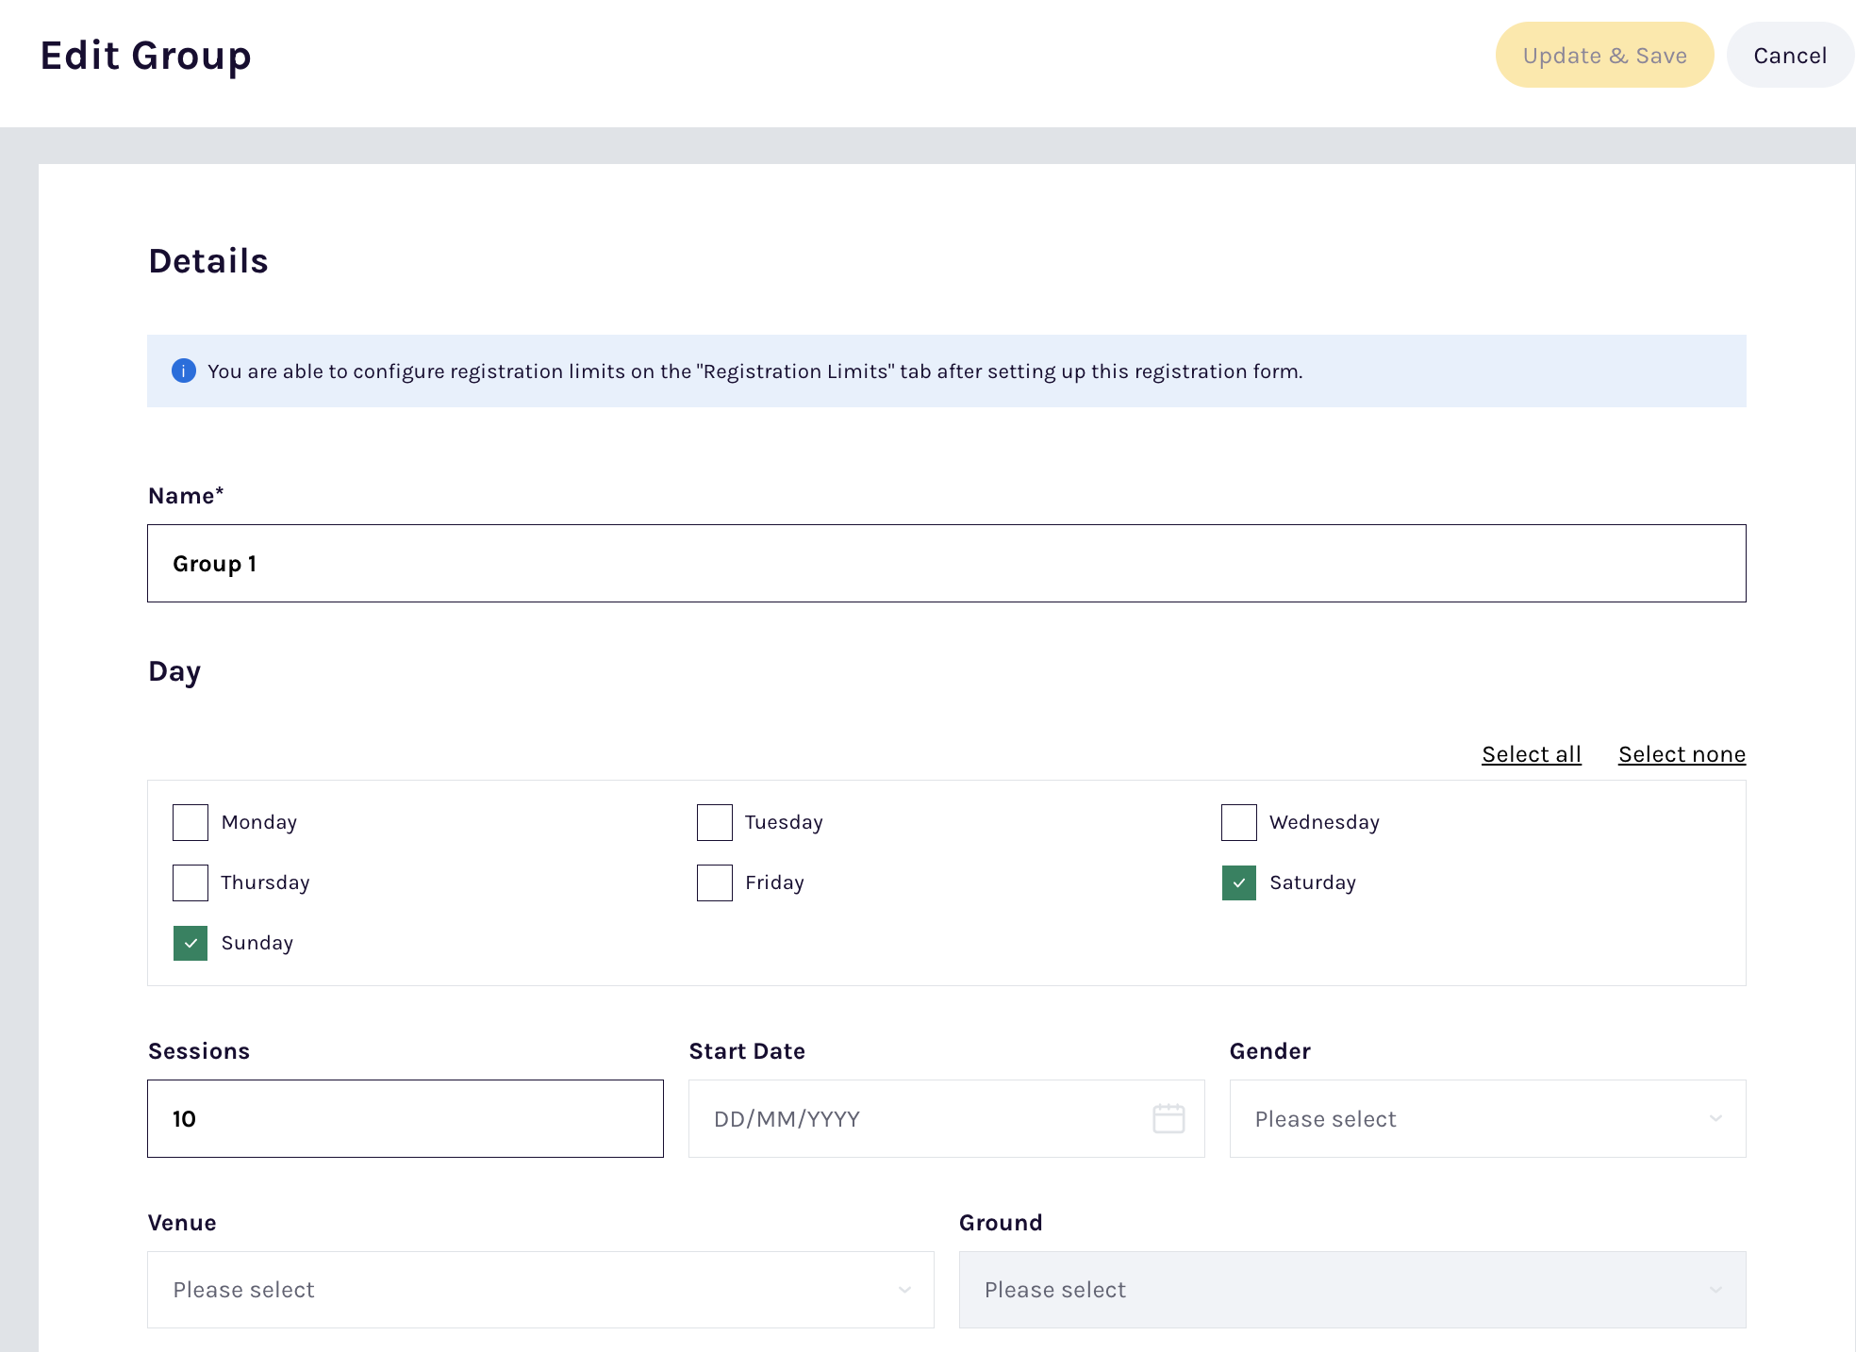Open the Gender dropdown
1856x1352 pixels.
[x=1486, y=1119]
